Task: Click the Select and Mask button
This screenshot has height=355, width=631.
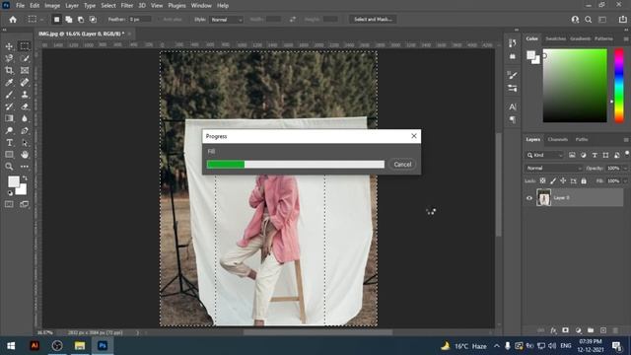Action: tap(373, 20)
